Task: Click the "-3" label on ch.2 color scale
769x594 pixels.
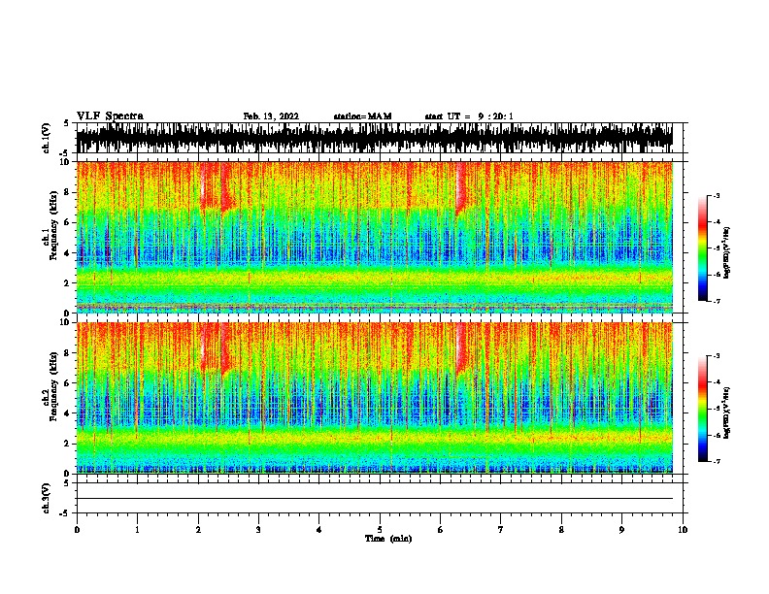Action: [x=717, y=356]
